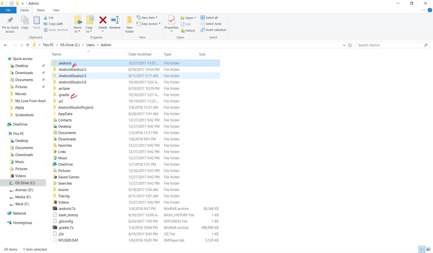This screenshot has width=433, height=253.
Task: Open OneDrive in the navigation pane
Action: click(x=20, y=124)
